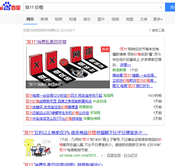Open the 85%好评 rating link
Image resolution: width=175 pixels, height=166 pixels.
point(131,155)
